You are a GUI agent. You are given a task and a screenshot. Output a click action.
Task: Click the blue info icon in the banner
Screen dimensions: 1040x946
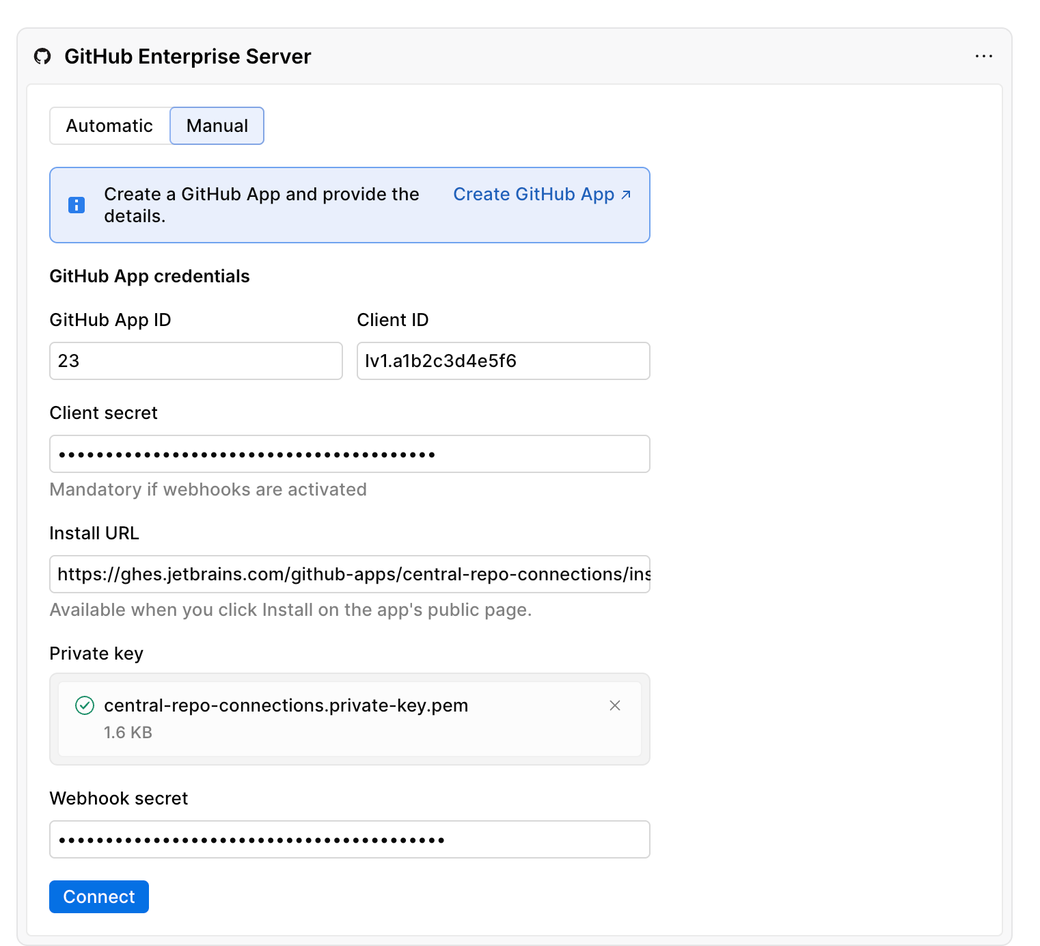77,205
